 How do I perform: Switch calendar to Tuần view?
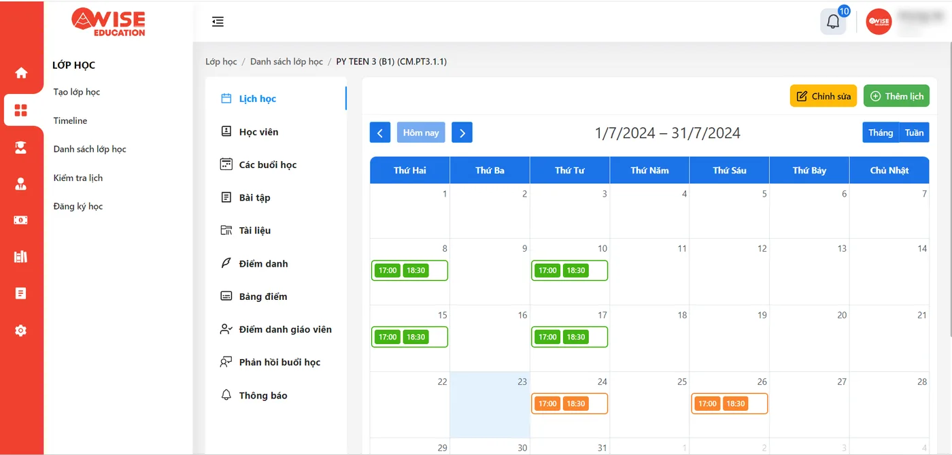coord(915,133)
